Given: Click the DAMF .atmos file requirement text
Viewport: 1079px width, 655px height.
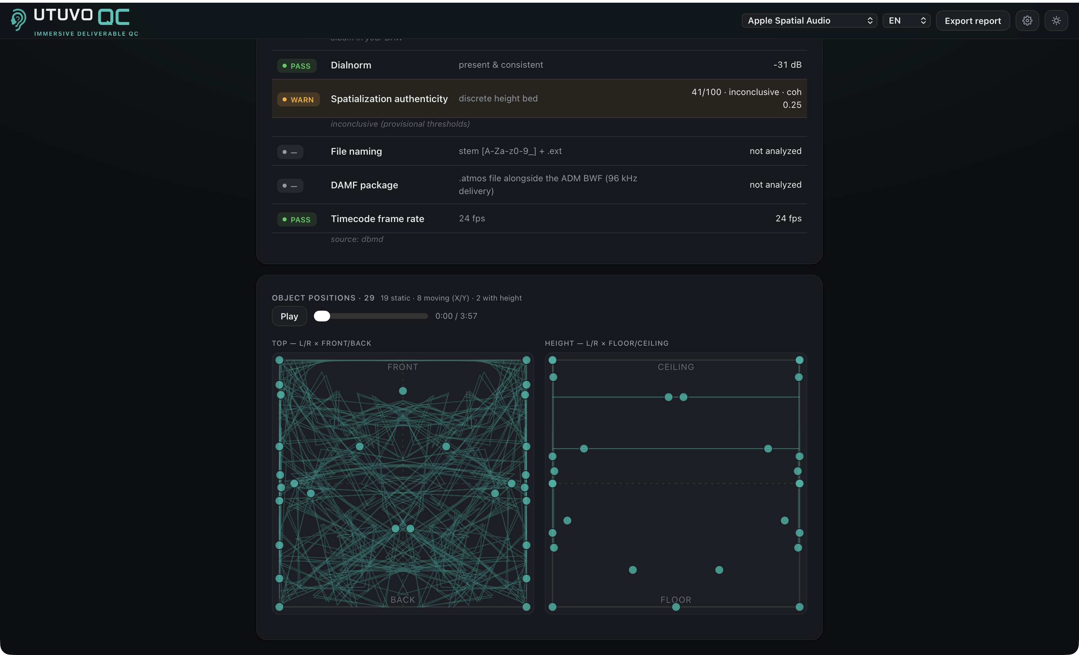Looking at the screenshot, I should pos(548,185).
